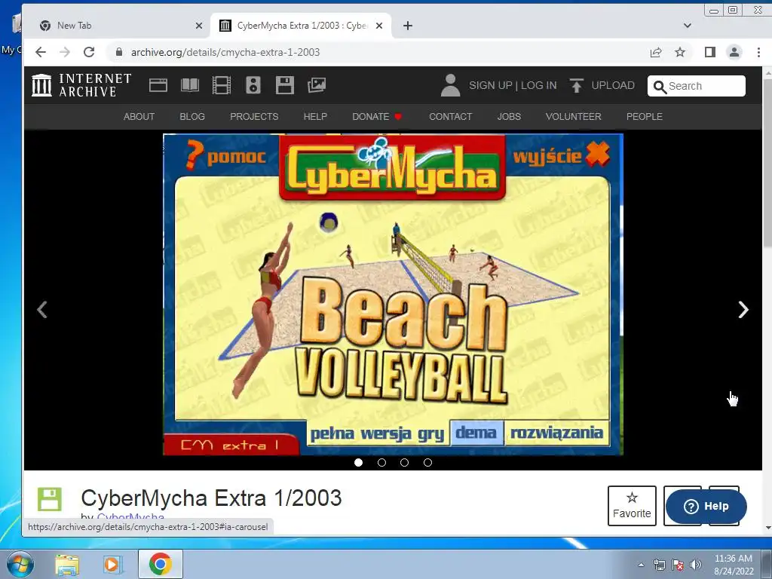Select third carousel dot indicator
Screen dimensions: 772x579
coord(404,462)
